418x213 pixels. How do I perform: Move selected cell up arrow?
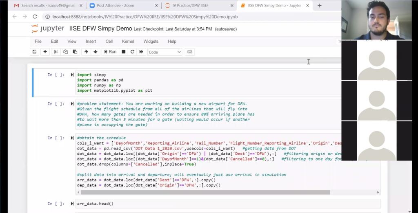(86, 52)
